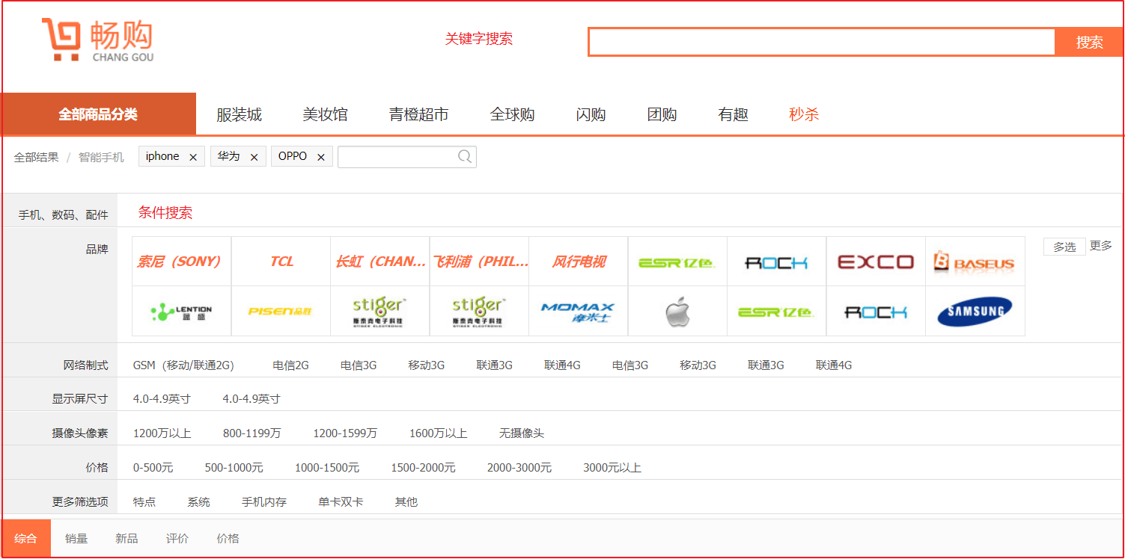
Task: Sort results by 综合
Action: 25,538
